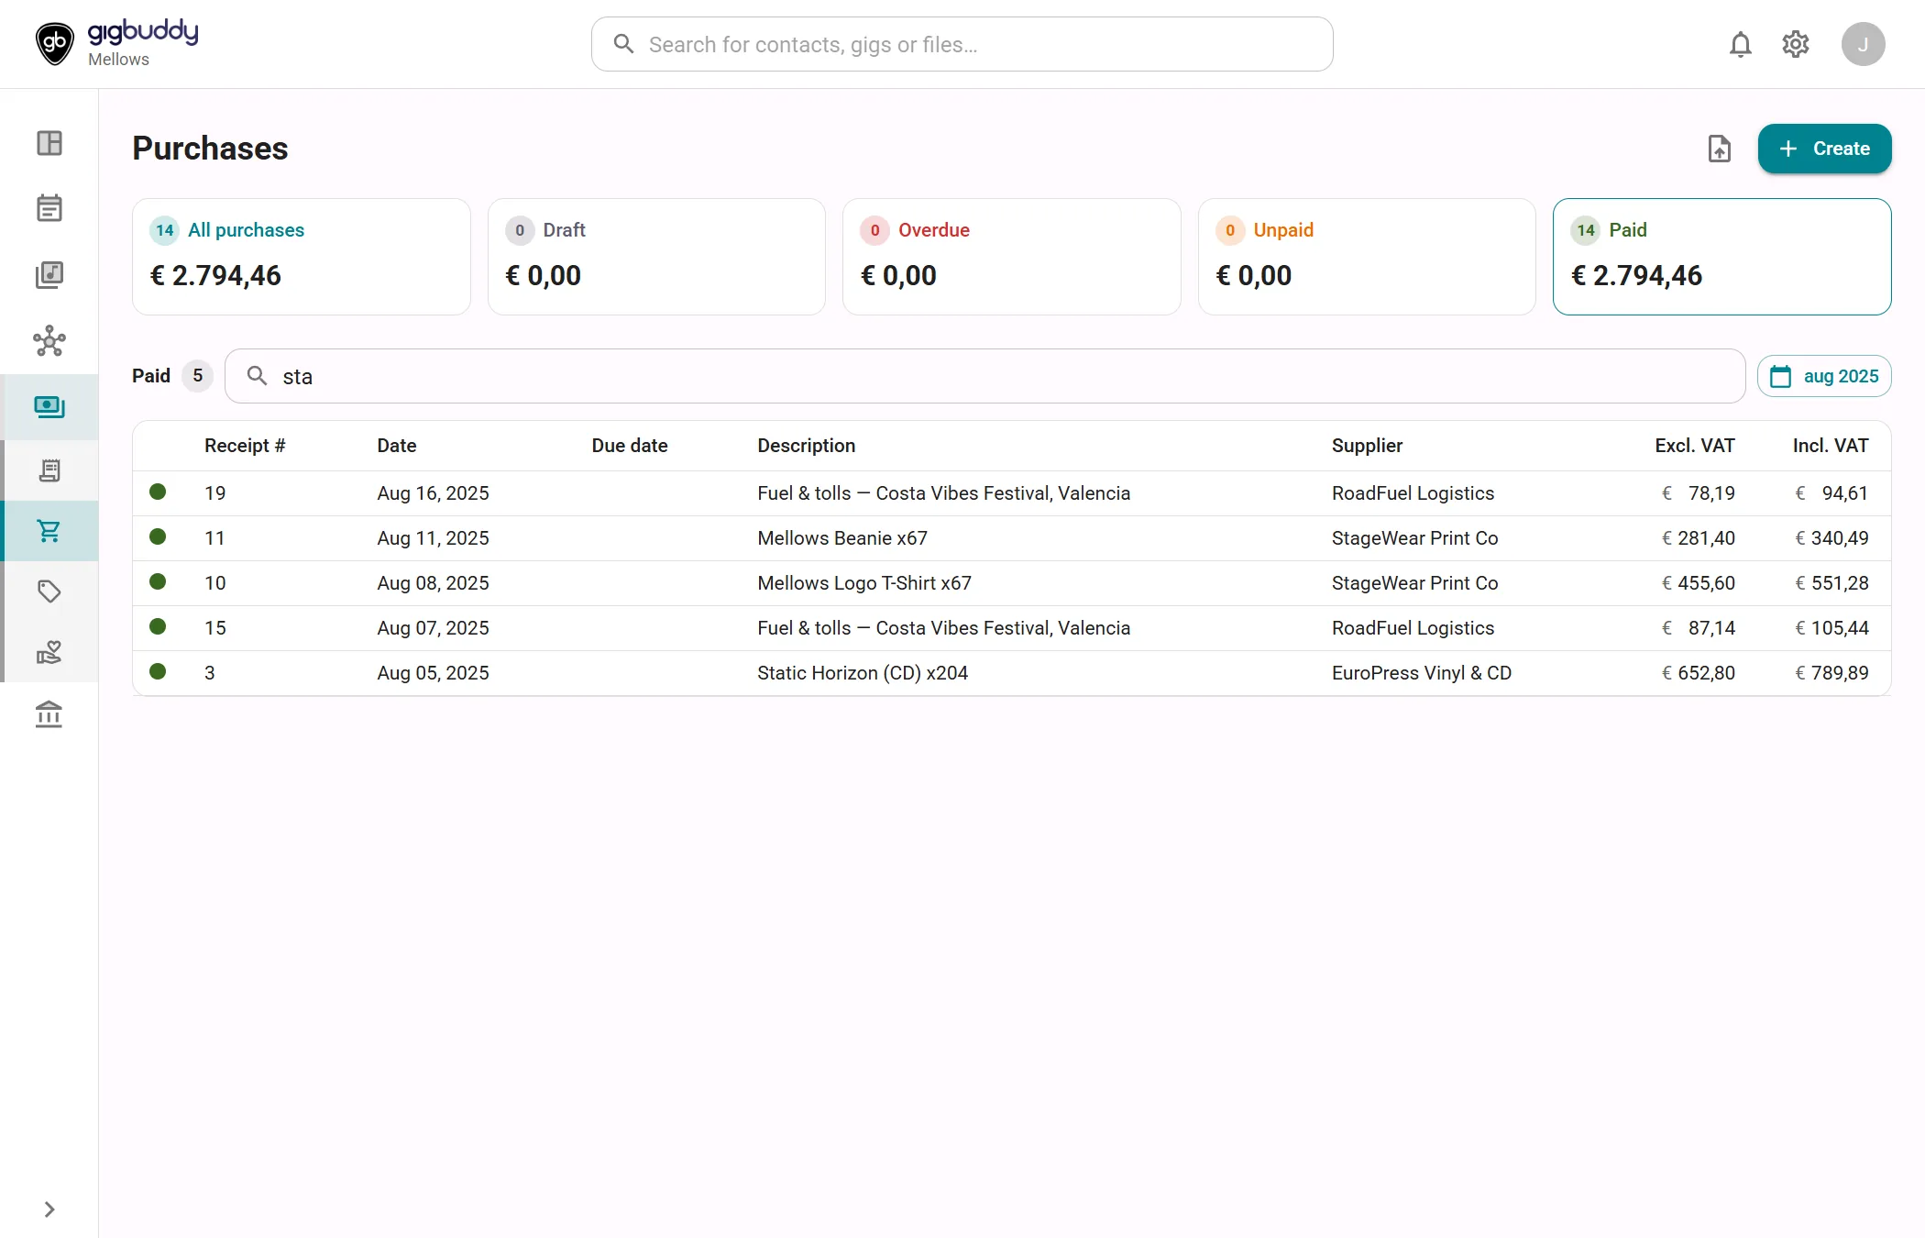Click green paid status dot for receipt 15
Screen dimensions: 1925x1238
click(158, 626)
